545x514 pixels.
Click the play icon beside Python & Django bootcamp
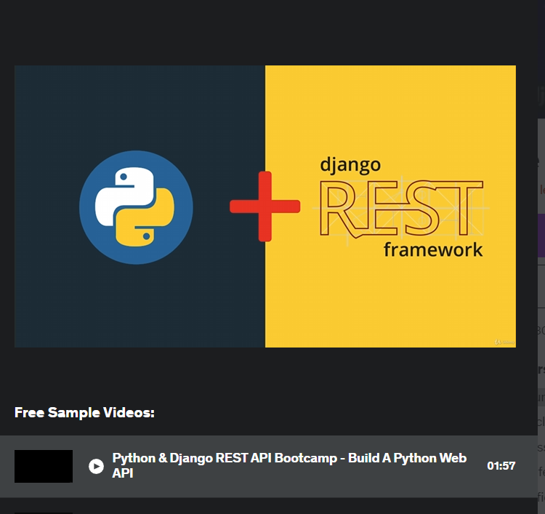(96, 466)
